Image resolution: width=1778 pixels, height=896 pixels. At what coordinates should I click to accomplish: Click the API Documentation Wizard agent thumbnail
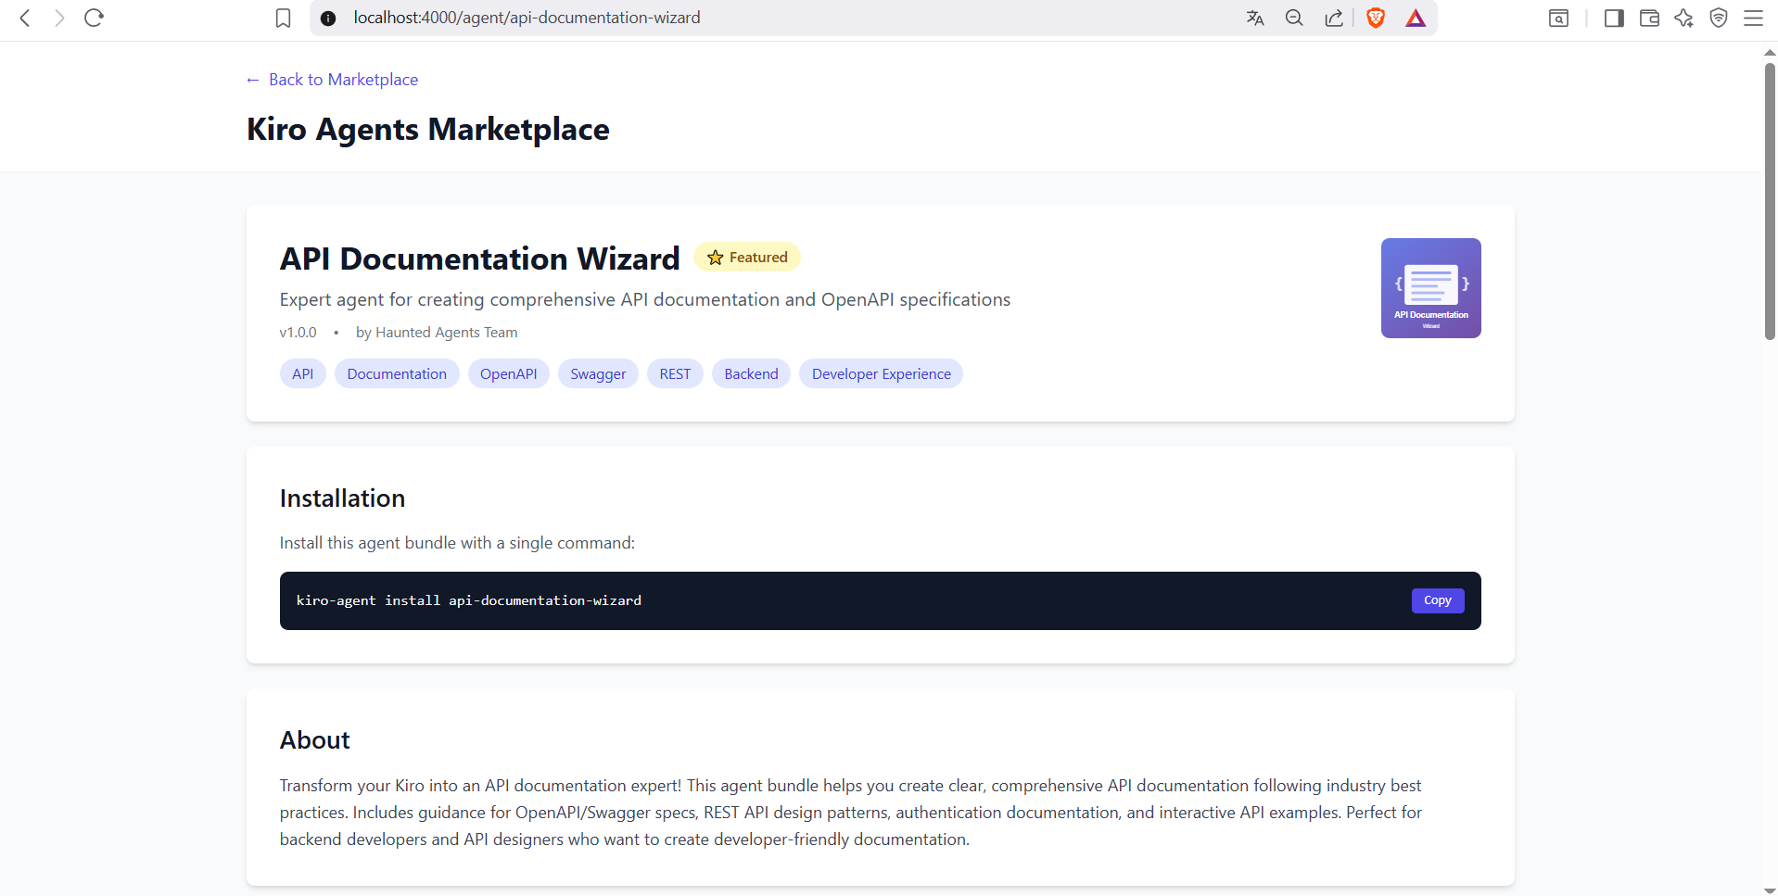1430,288
